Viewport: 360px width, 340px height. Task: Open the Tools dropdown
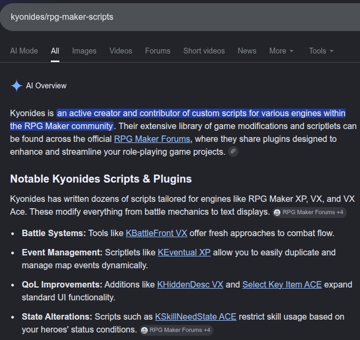coord(321,51)
